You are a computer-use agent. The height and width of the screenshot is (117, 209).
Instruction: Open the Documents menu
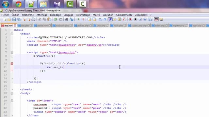pyautogui.click(x=141, y=15)
